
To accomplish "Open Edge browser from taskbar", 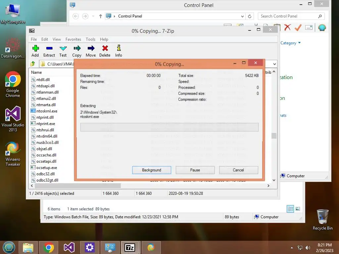I will (151, 247).
